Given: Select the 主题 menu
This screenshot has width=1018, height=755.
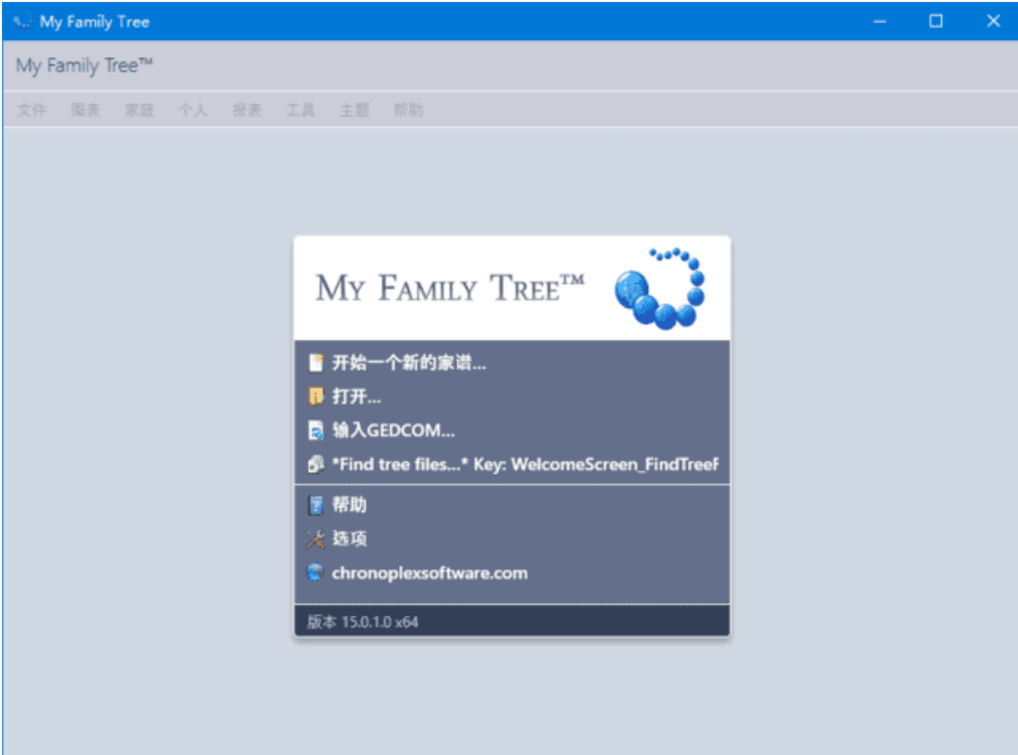Looking at the screenshot, I should click(355, 110).
